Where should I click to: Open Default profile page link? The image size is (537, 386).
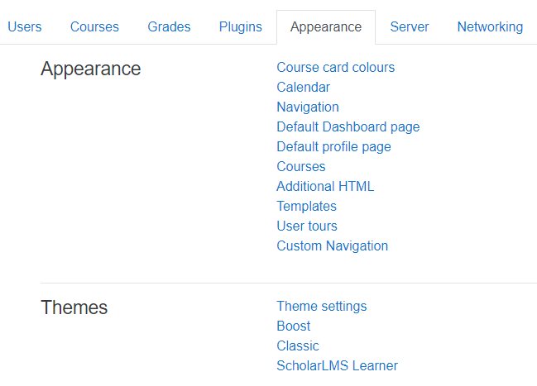pyautogui.click(x=333, y=147)
